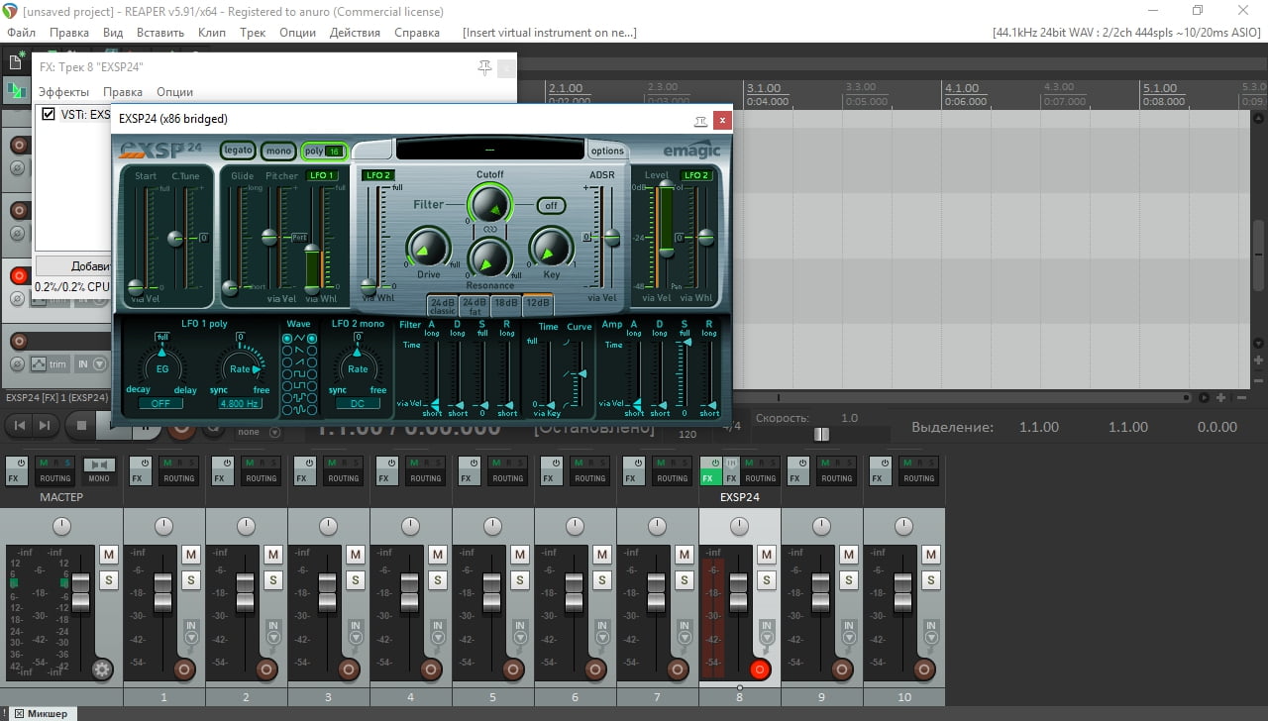Open the track panel IN dropdown arrow beside trim
Viewport: 1268px width, 721px height.
pos(99,364)
